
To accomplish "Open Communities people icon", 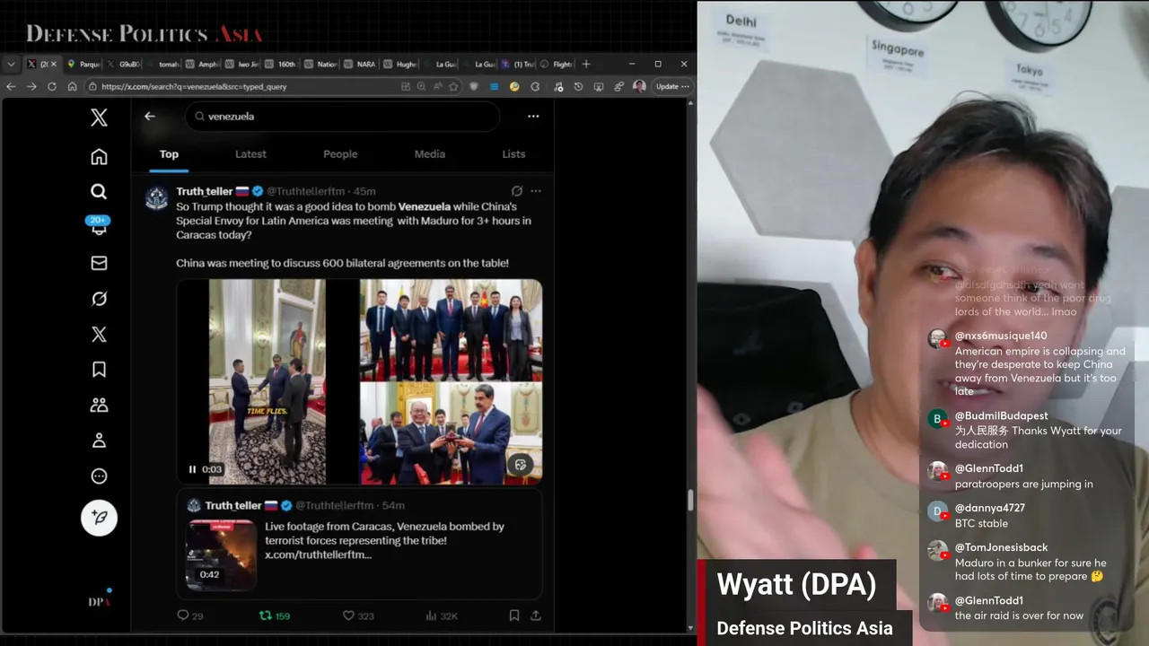I will [x=99, y=406].
